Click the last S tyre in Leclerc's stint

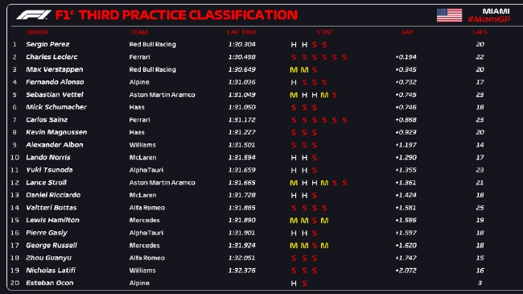pos(344,57)
